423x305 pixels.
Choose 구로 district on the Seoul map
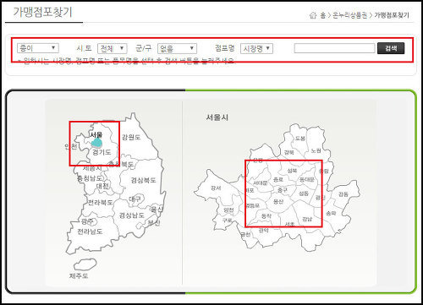(228, 221)
